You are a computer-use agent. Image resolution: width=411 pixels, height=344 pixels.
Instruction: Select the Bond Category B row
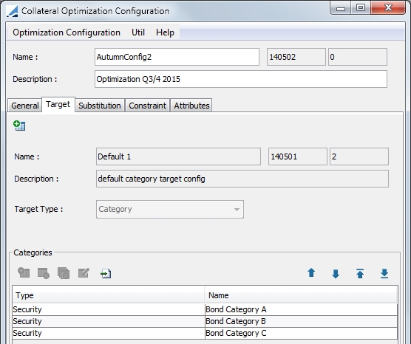click(205, 321)
